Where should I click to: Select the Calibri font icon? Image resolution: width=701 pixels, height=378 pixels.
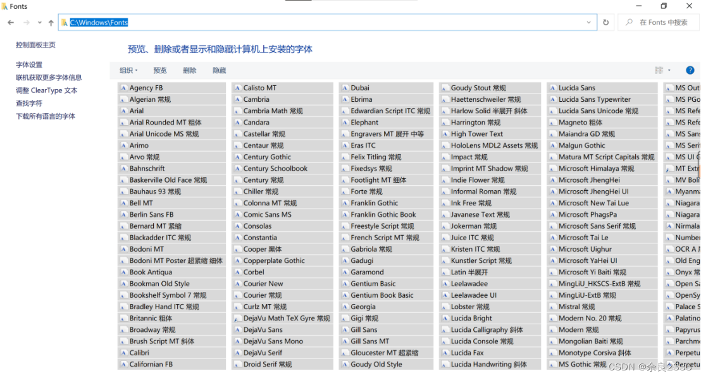(124, 353)
